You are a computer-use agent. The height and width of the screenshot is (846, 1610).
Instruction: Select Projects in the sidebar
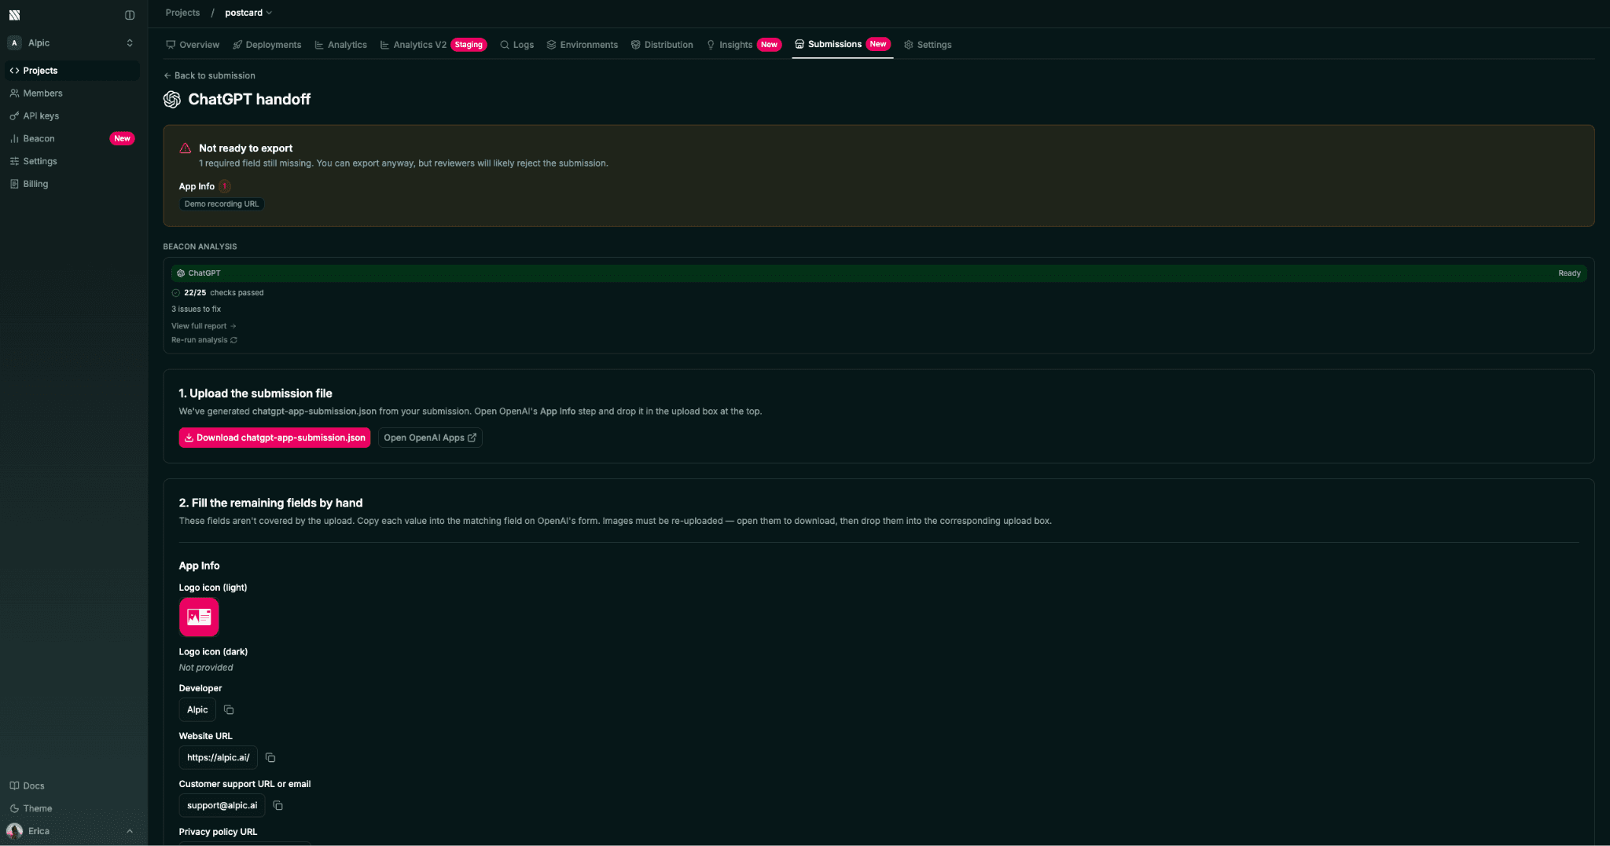click(x=72, y=71)
